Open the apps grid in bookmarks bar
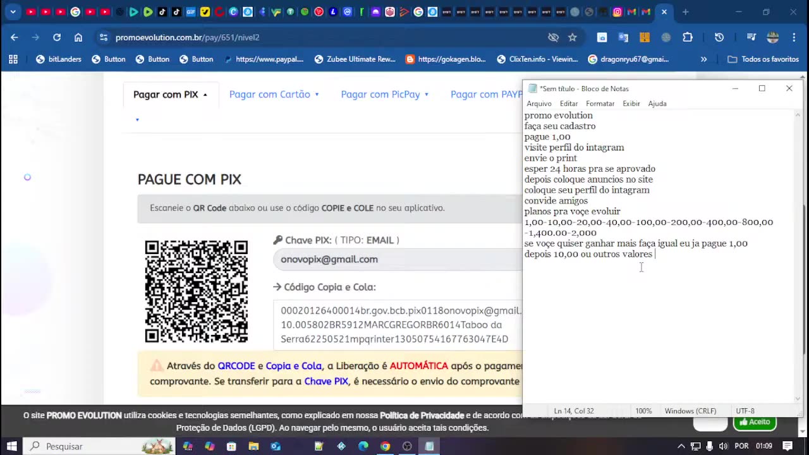Viewport: 809px width, 455px height. click(x=13, y=59)
